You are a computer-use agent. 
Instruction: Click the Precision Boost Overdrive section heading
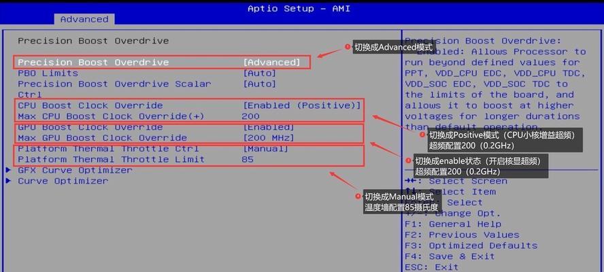pyautogui.click(x=93, y=41)
